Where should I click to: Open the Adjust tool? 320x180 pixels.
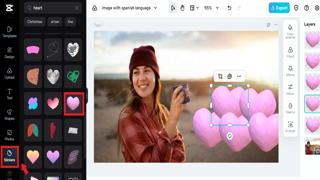tap(290, 89)
